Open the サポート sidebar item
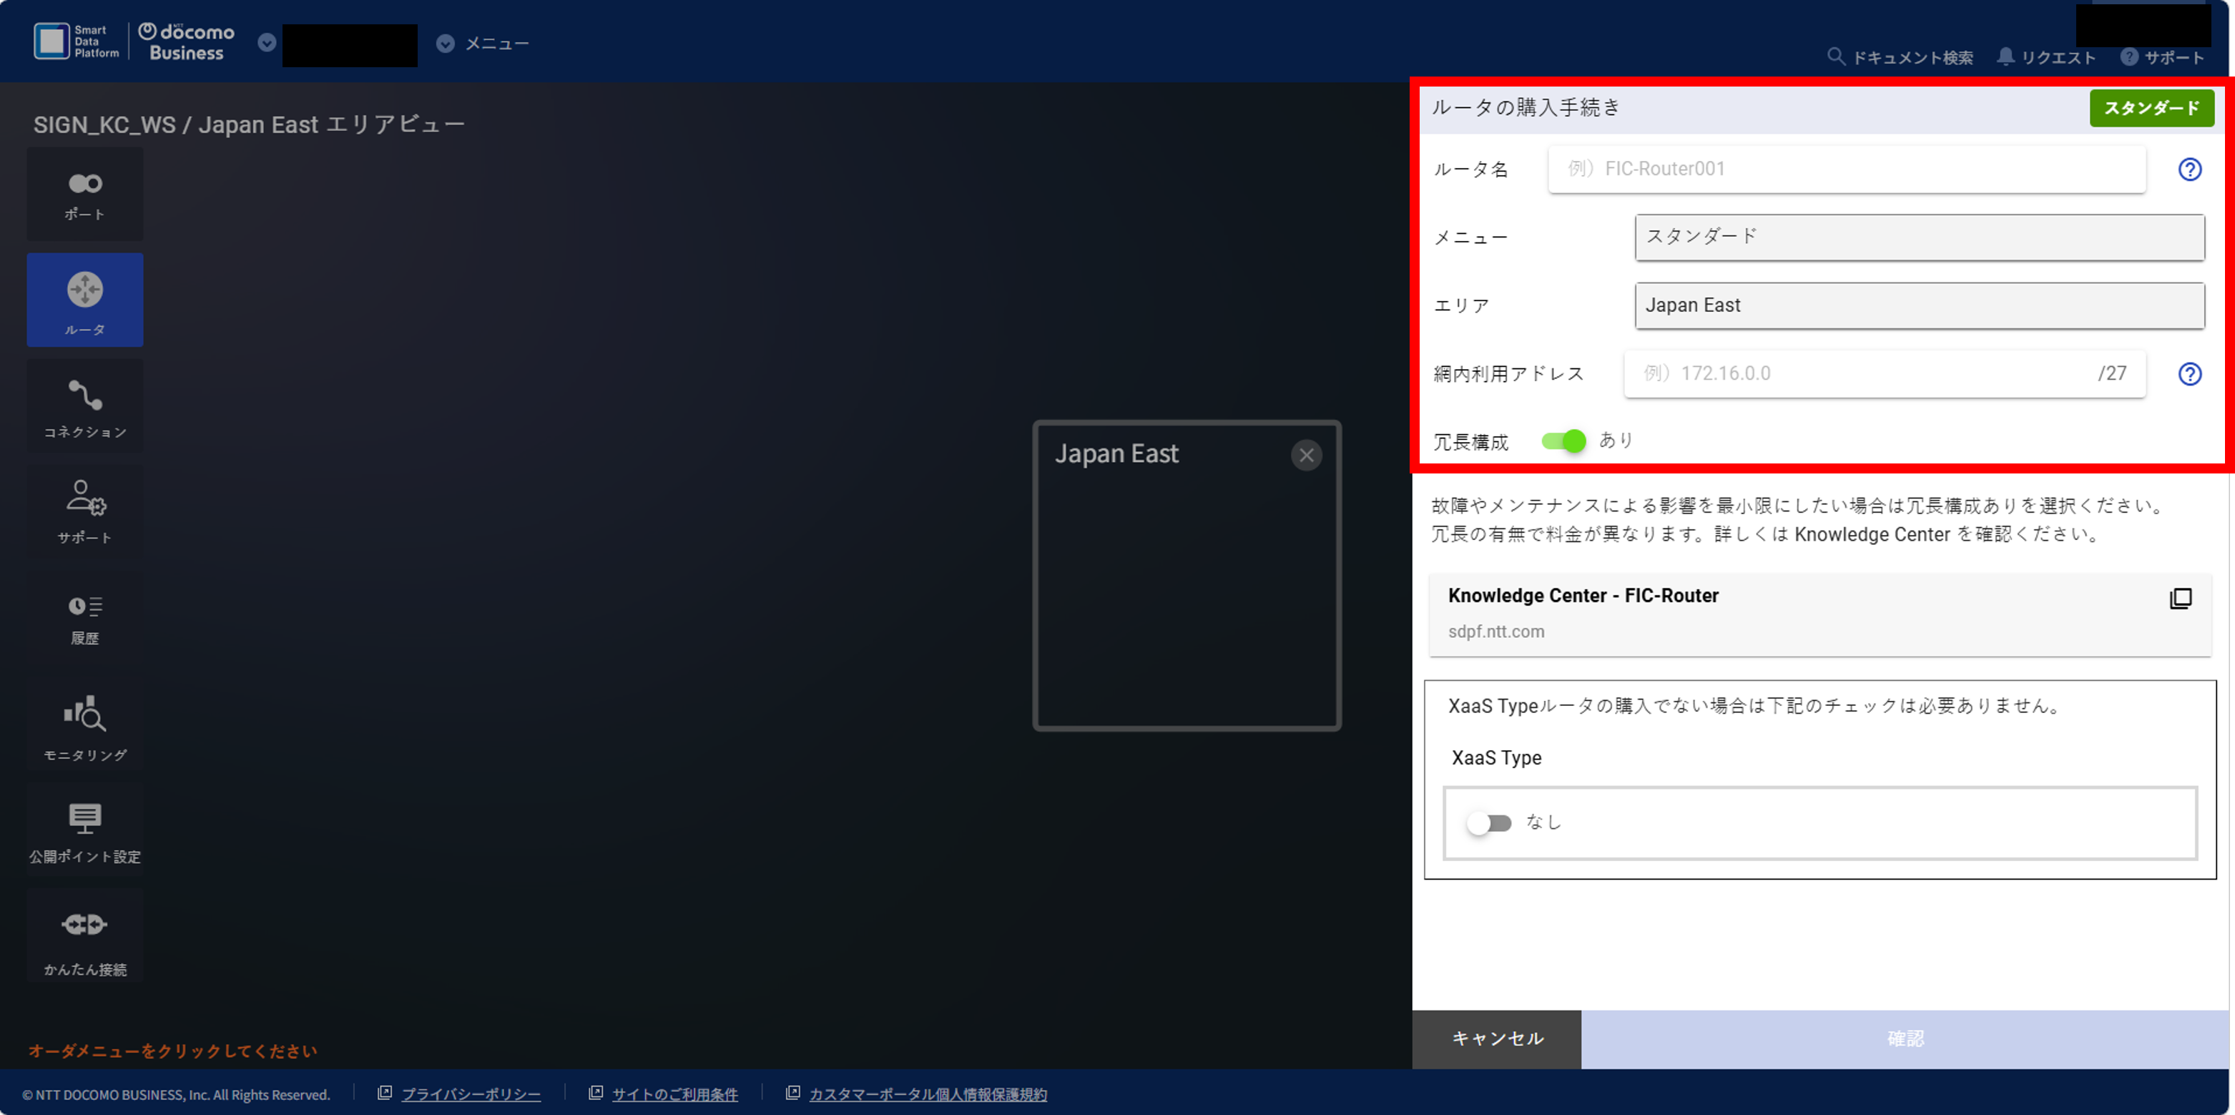Viewport: 2235px width, 1115px height. pos(85,512)
